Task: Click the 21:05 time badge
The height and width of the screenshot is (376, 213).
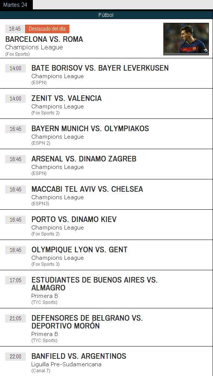Action: [15, 318]
